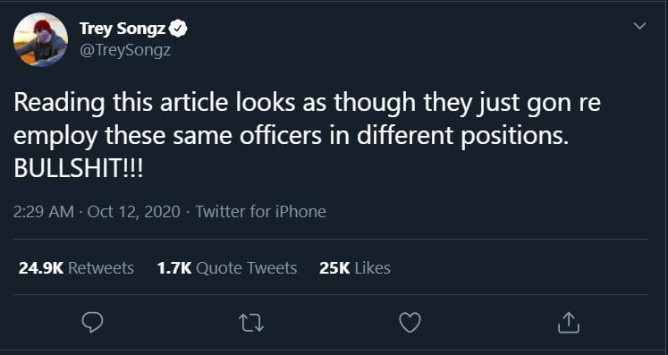The width and height of the screenshot is (668, 355).
Task: Open the share tweet upload icon
Action: click(x=569, y=323)
